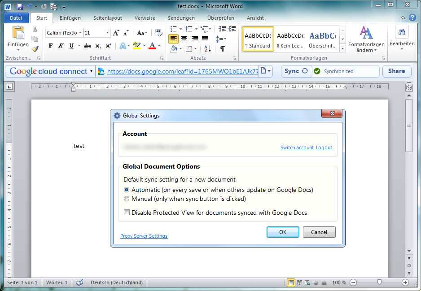Switch to the Überprüfen tab
Image resolution: width=421 pixels, height=291 pixels.
221,18
